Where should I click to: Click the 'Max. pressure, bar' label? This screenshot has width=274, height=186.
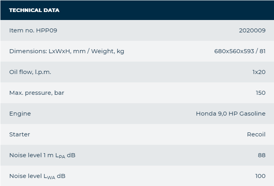pos(36,93)
